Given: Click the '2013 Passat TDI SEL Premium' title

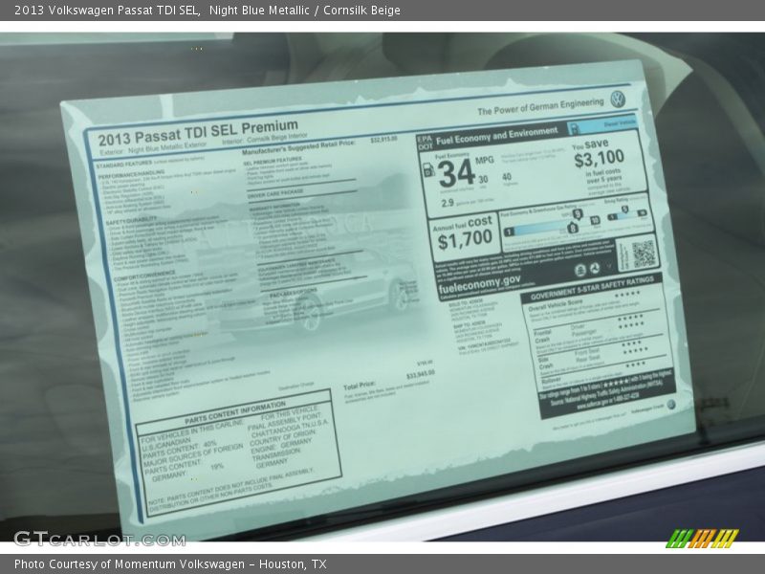Looking at the screenshot, I should [x=198, y=133].
